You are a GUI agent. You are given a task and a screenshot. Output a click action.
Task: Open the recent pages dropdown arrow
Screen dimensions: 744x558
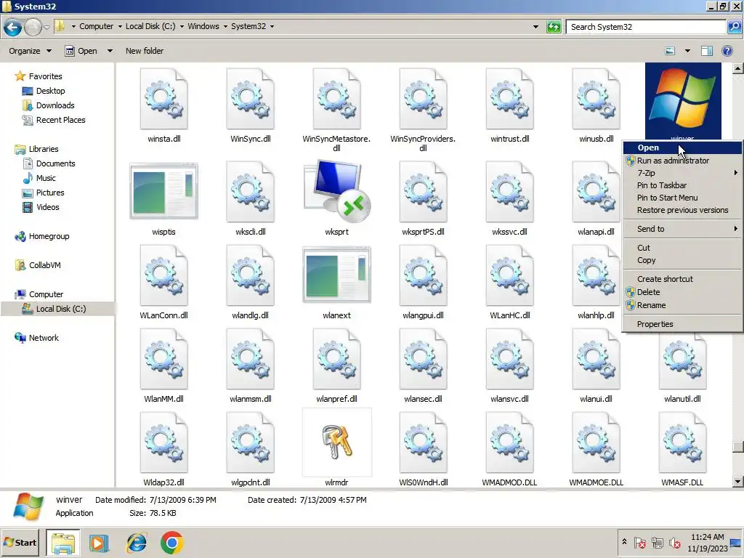46,27
